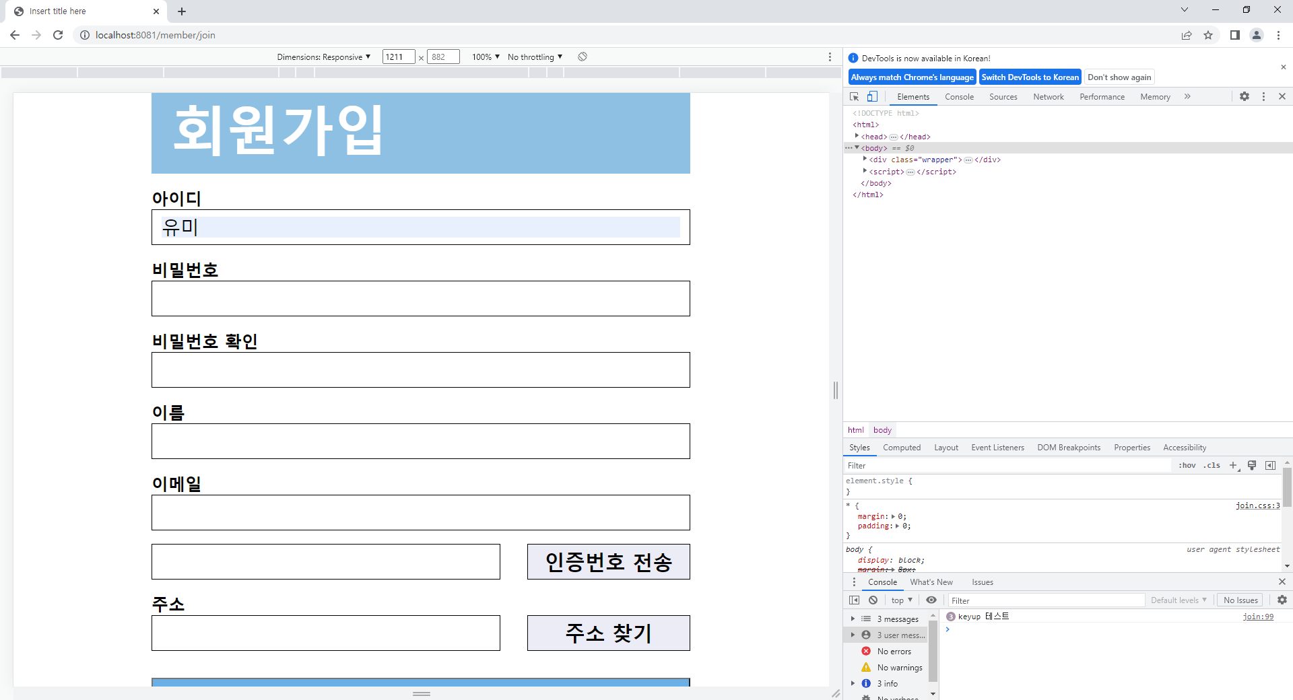This screenshot has width=1293, height=700.
Task: Focus the 이메일 input field
Action: [x=421, y=513]
